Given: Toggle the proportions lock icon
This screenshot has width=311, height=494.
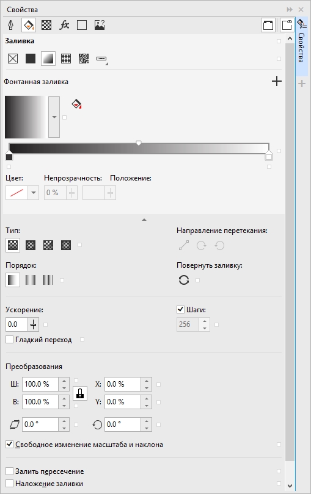Looking at the screenshot, I should [80, 393].
